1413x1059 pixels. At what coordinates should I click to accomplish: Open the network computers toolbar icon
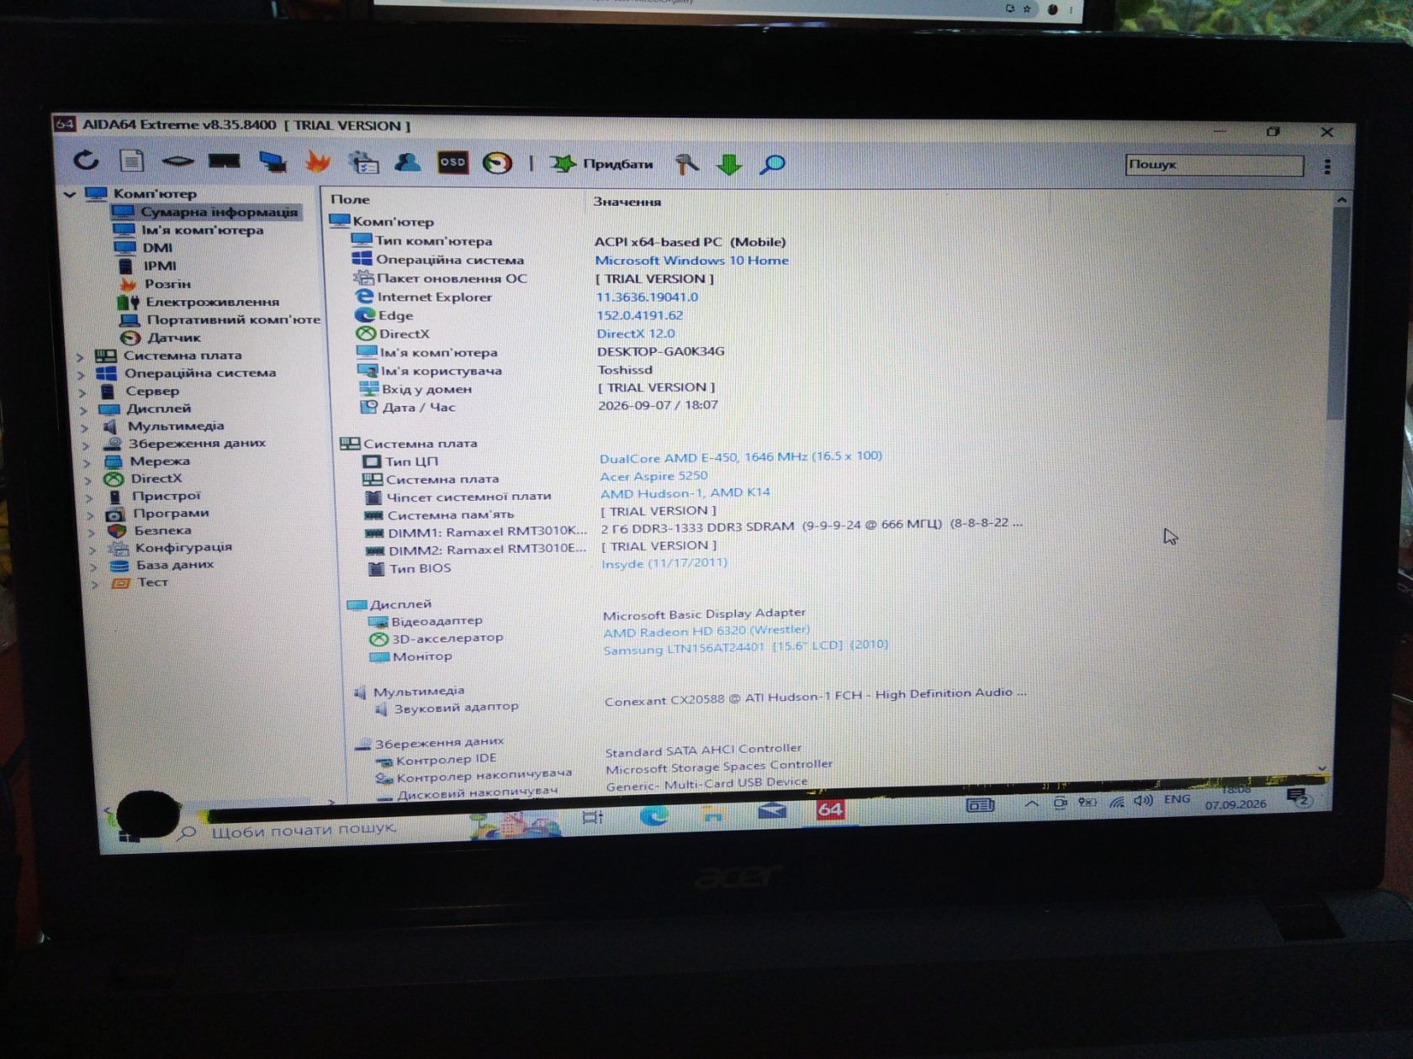coord(273,161)
